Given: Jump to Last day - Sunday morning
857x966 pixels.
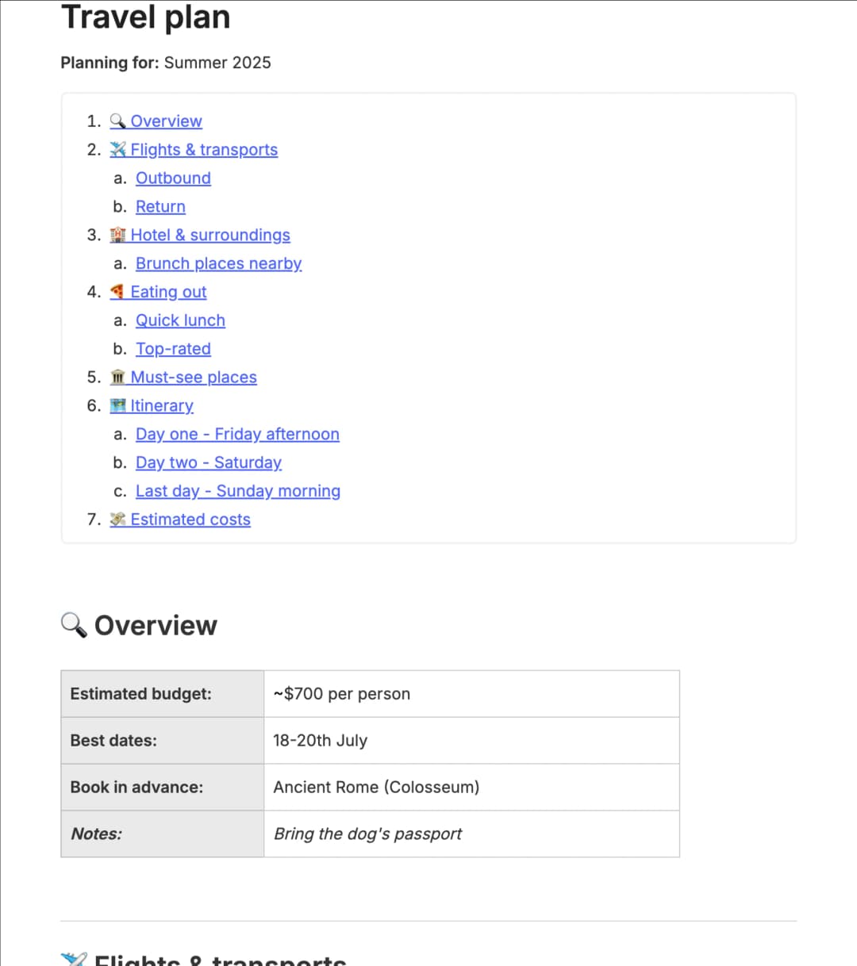Looking at the screenshot, I should [x=237, y=492].
